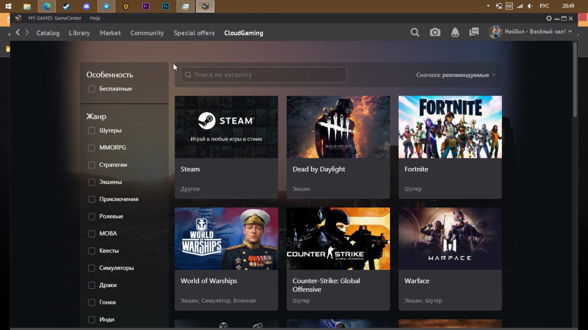
Task: Launch Microsoft Edge from the taskbar
Action: pyautogui.click(x=47, y=6)
